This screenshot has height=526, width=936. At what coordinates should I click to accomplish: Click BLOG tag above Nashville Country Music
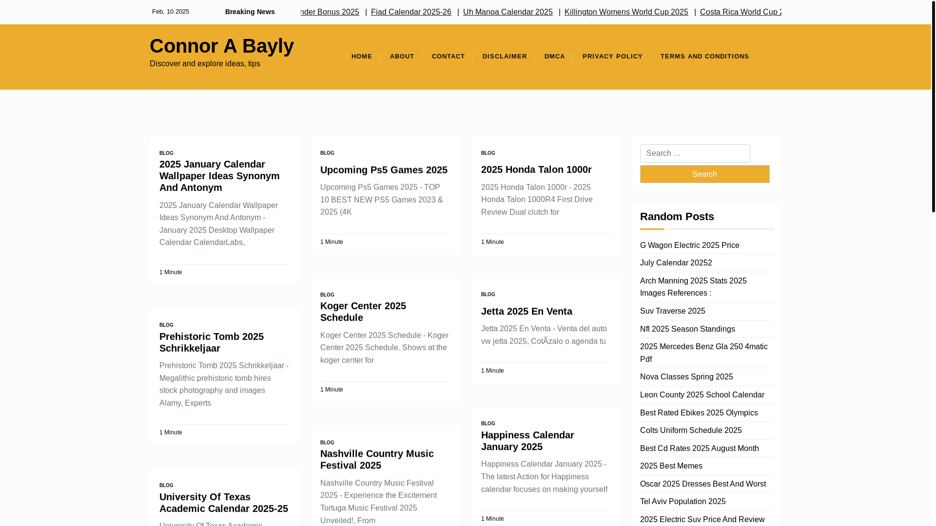coord(327,443)
